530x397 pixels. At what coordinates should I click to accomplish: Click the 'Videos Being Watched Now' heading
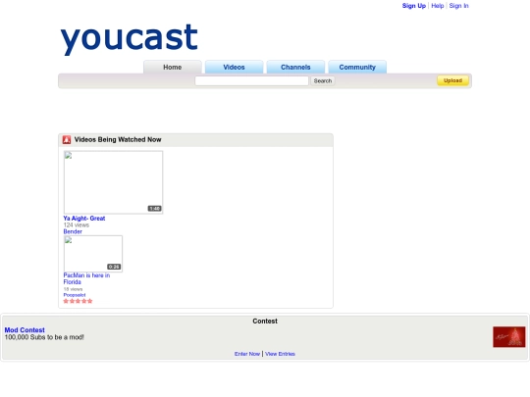[118, 139]
